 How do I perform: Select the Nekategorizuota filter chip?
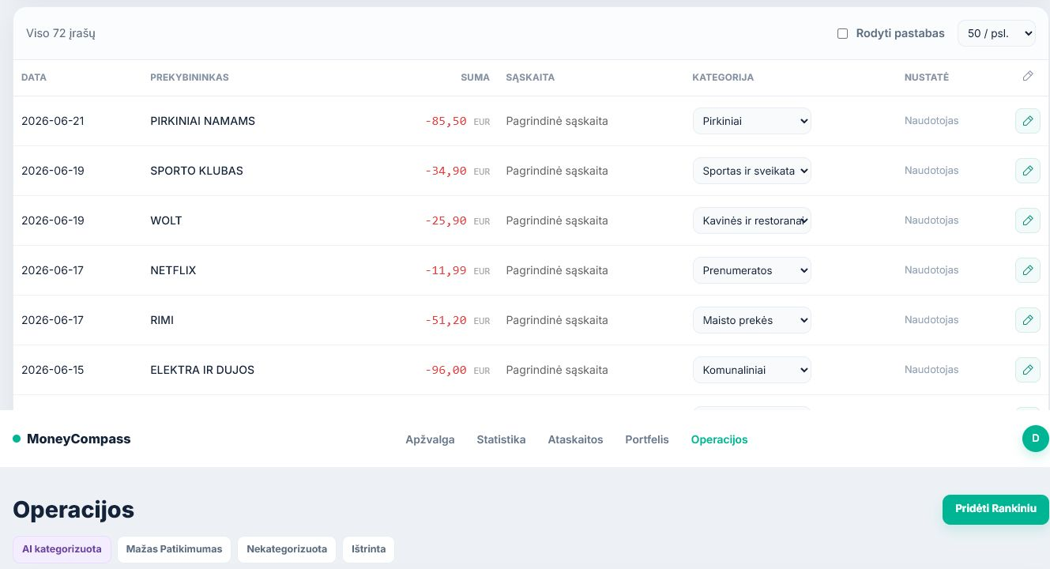coord(287,549)
